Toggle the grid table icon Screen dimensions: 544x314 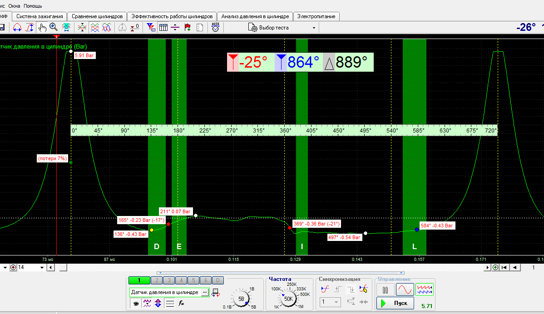tap(163, 27)
